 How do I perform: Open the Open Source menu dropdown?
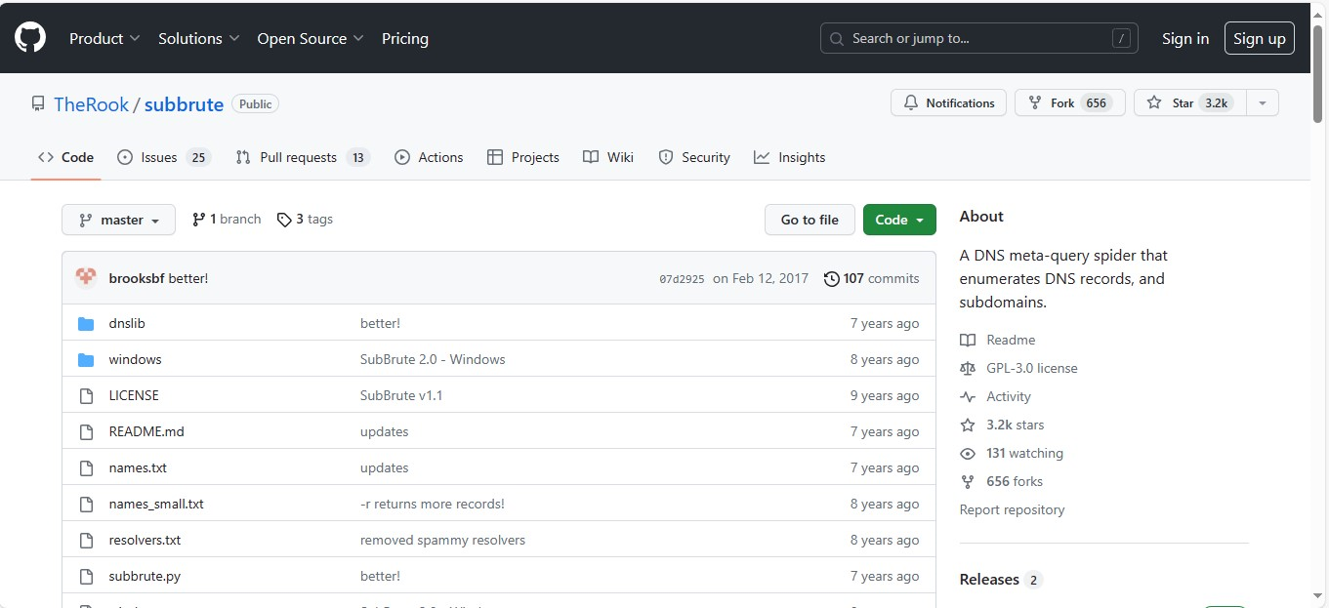[x=311, y=38]
